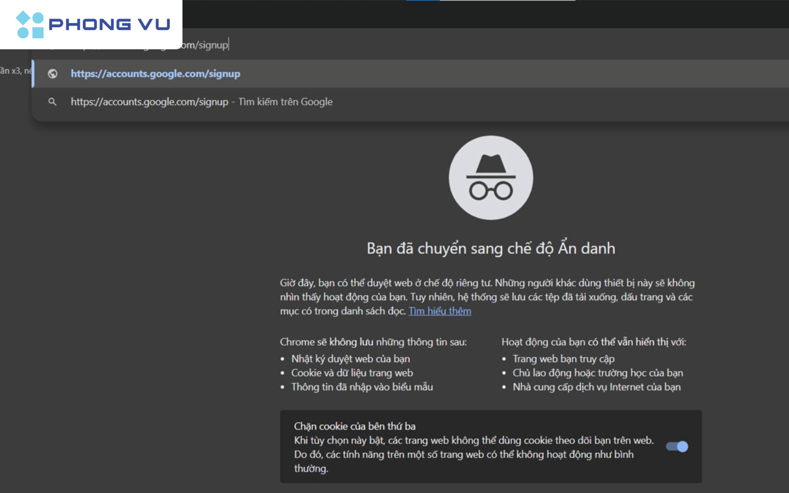Click 'Chrome sẽ không lưu những thông tin sau:' text
This screenshot has height=493, width=789.
tap(373, 342)
